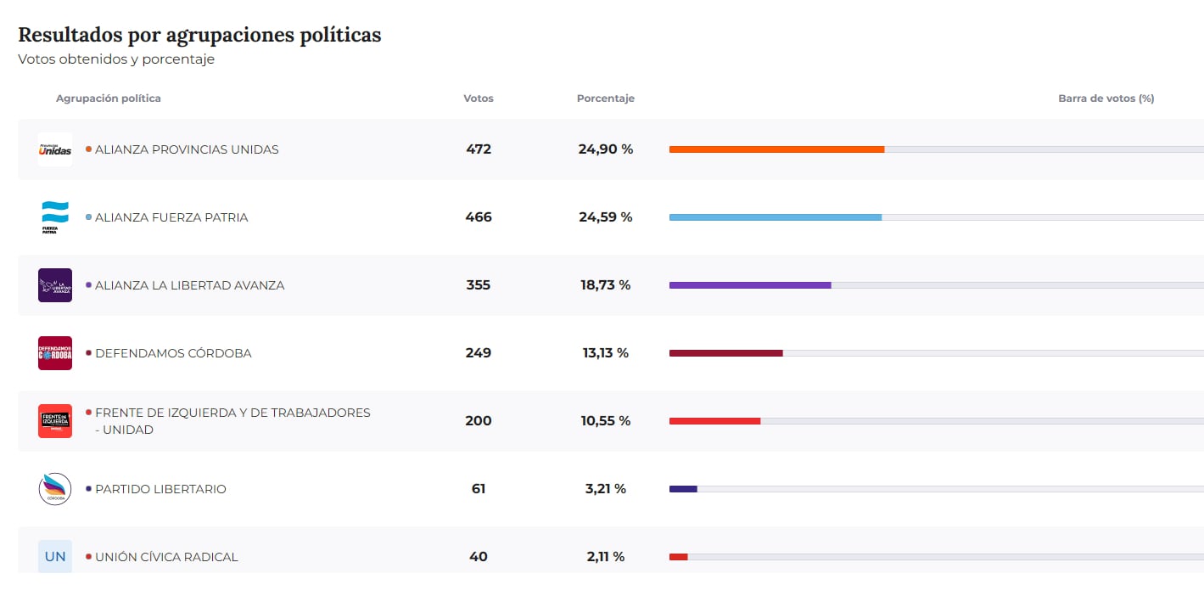Click the Frente de Izquierda red logo

coord(55,421)
